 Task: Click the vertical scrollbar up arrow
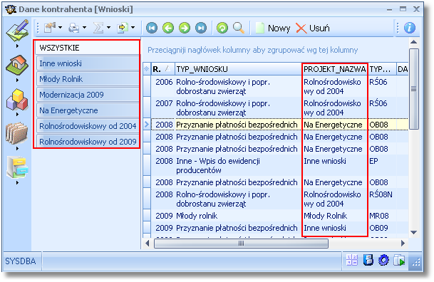pyautogui.click(x=414, y=42)
